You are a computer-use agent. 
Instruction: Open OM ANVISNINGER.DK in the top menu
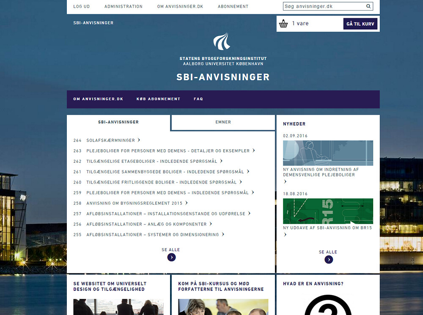[180, 6]
